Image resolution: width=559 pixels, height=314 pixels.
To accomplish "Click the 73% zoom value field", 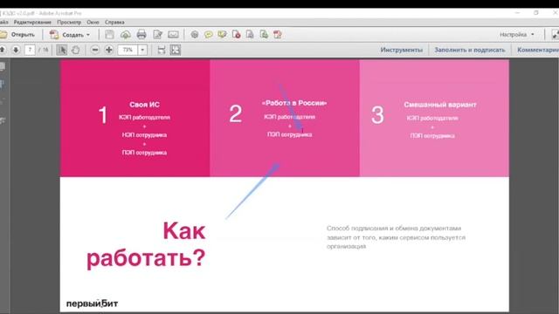I will 128,50.
